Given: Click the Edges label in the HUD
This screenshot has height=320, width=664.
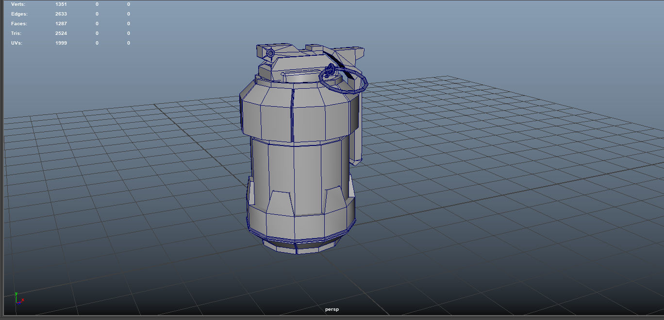Looking at the screenshot, I should coord(19,14).
